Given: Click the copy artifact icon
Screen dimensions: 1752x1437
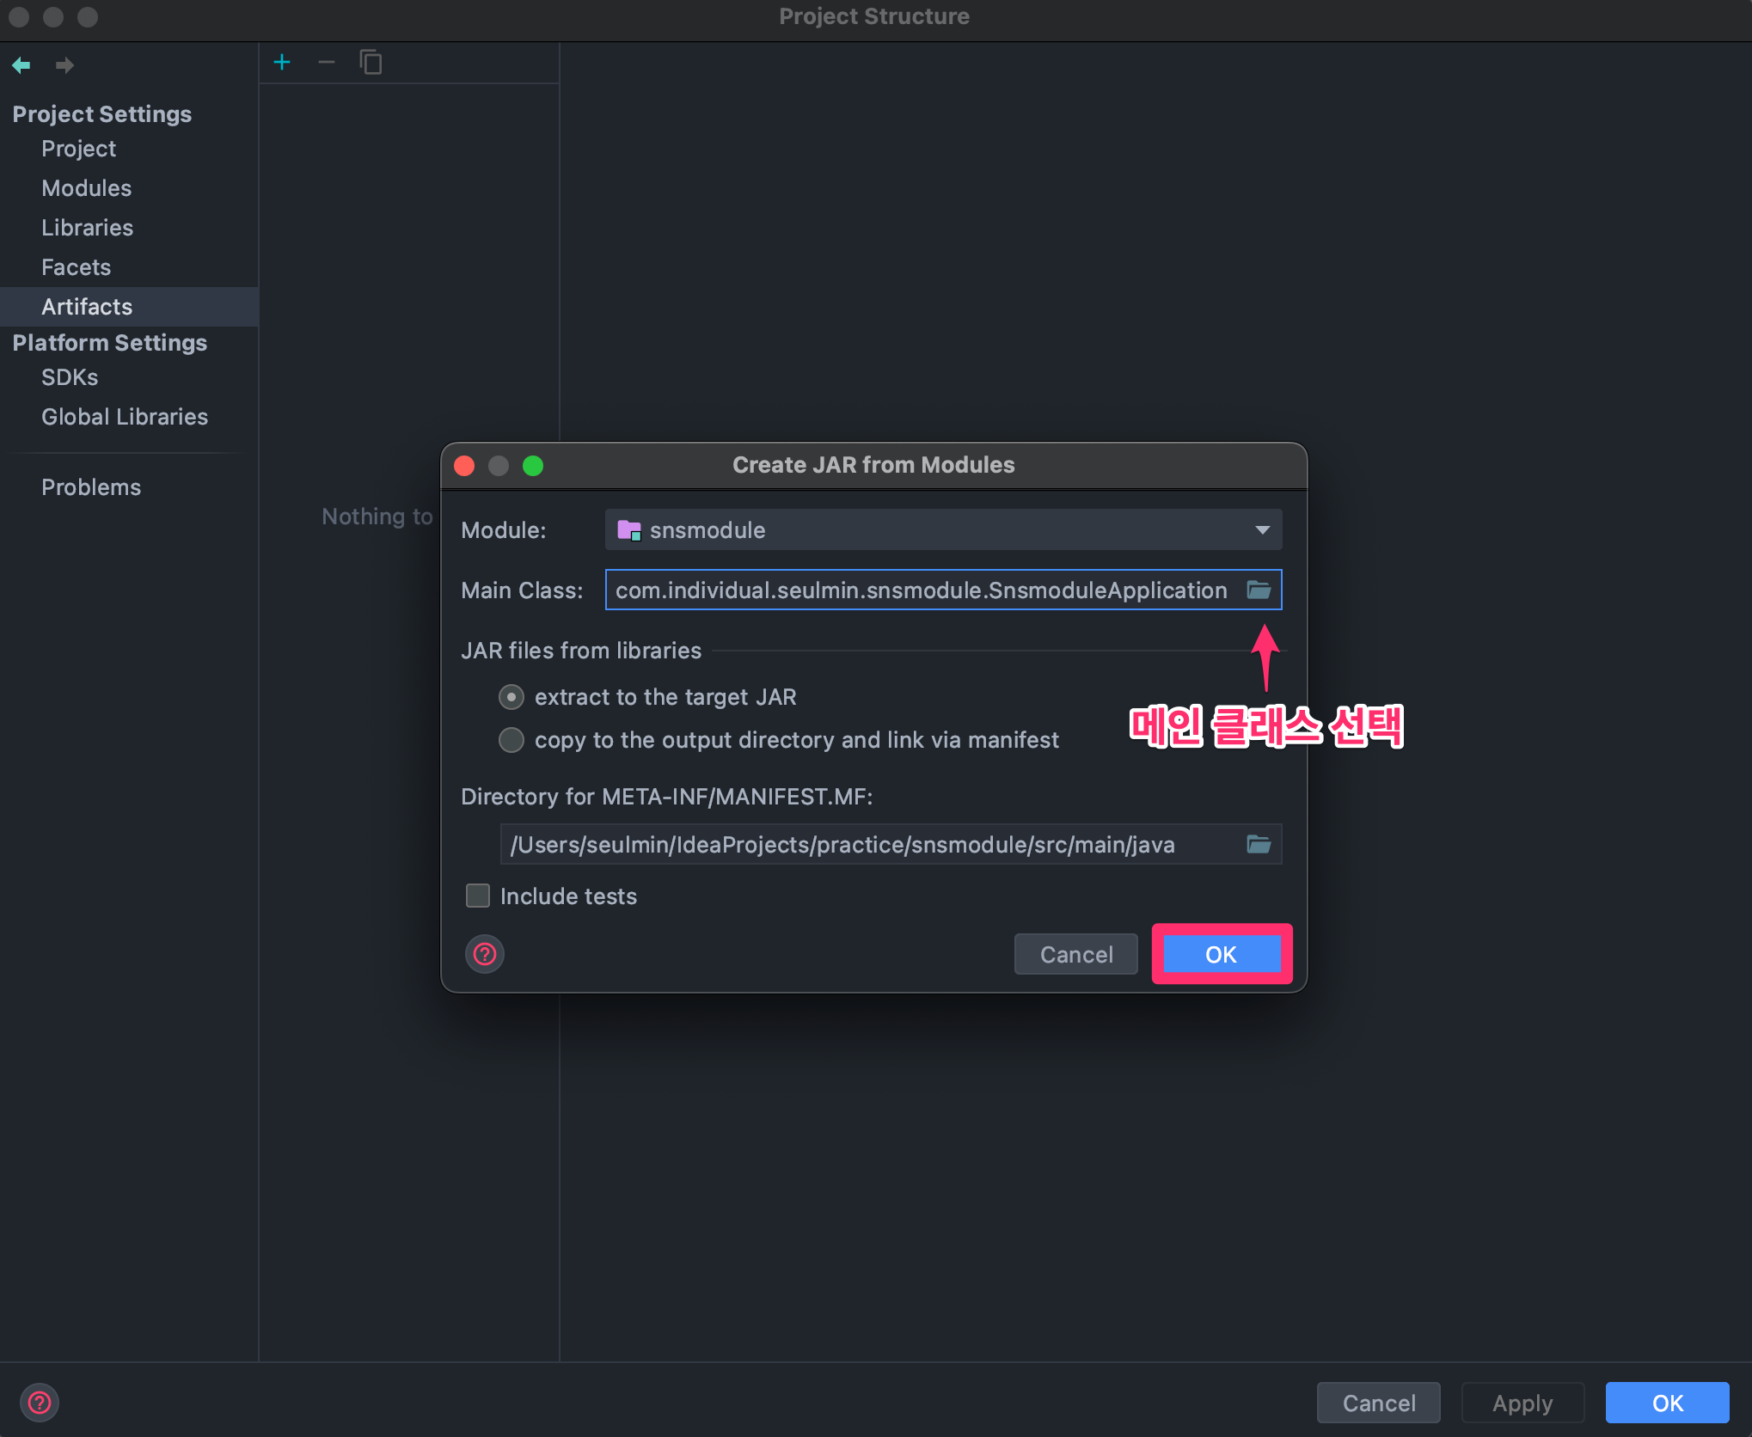Looking at the screenshot, I should tap(371, 63).
